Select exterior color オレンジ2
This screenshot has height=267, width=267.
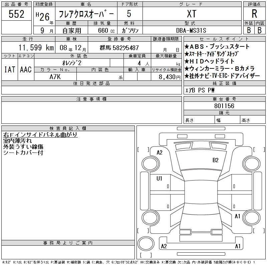[x=72, y=63]
